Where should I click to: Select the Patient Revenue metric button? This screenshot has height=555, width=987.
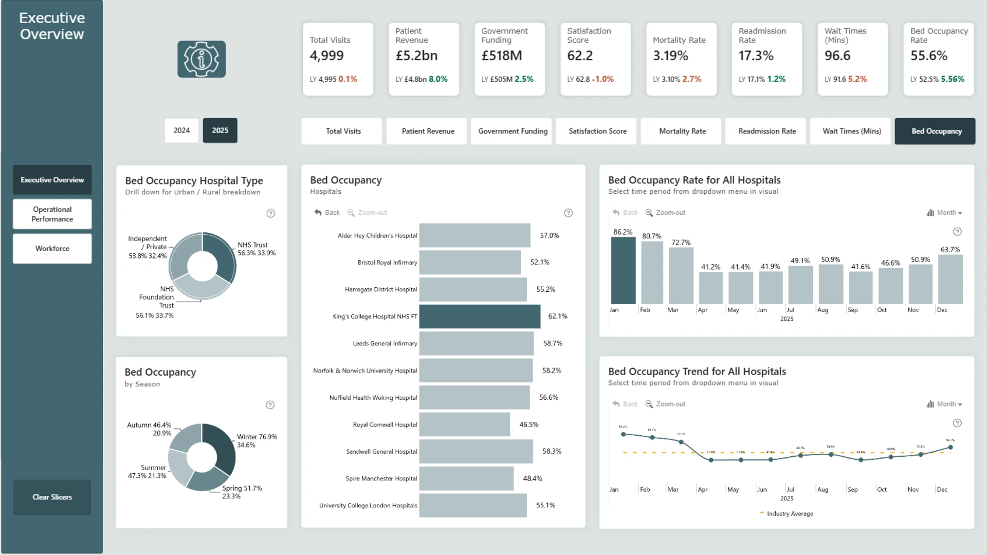coord(428,131)
